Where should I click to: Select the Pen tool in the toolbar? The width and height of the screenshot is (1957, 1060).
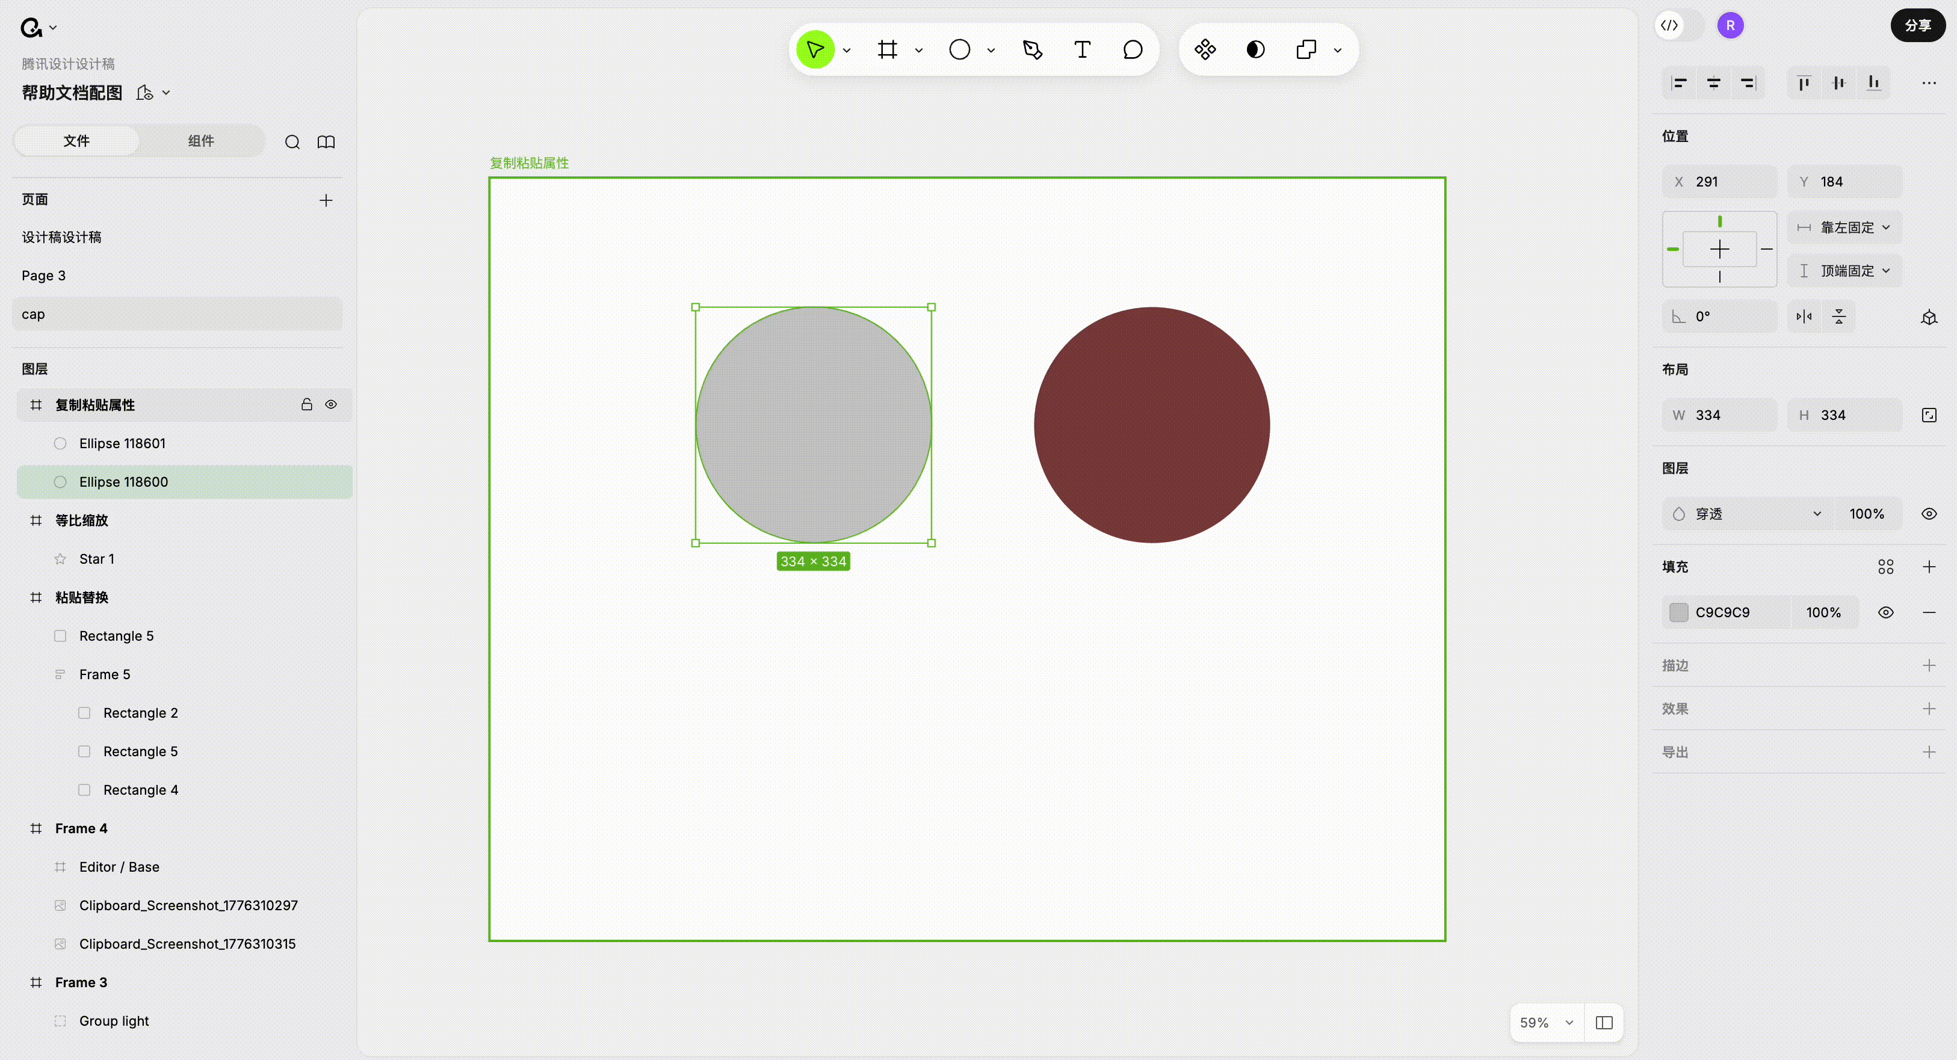coord(1031,50)
